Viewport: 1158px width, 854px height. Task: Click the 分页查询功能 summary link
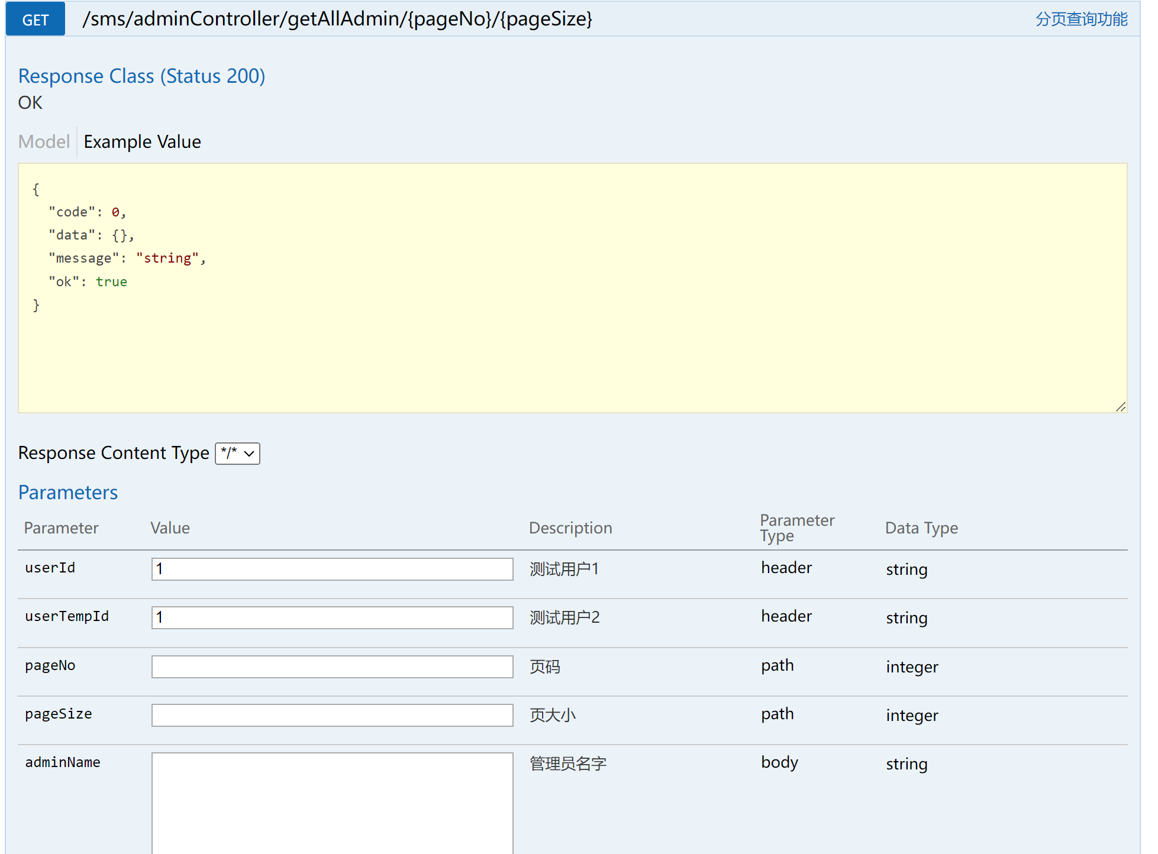pos(1081,20)
